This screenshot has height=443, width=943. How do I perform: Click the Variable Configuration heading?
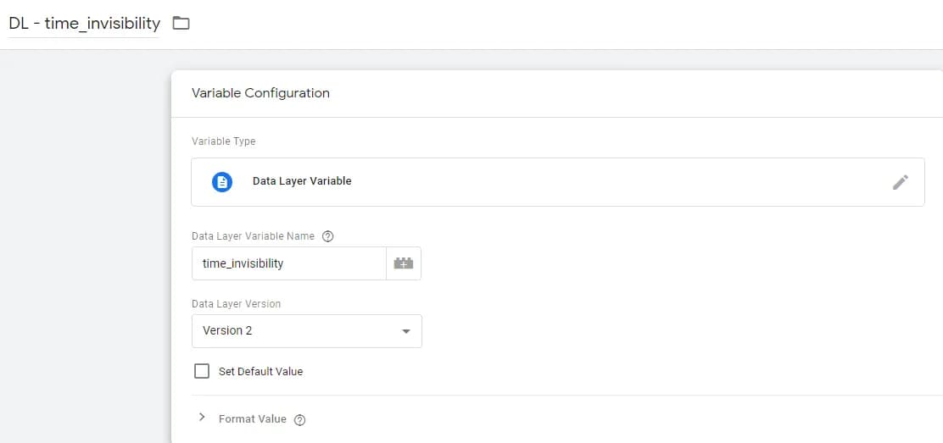pos(260,93)
